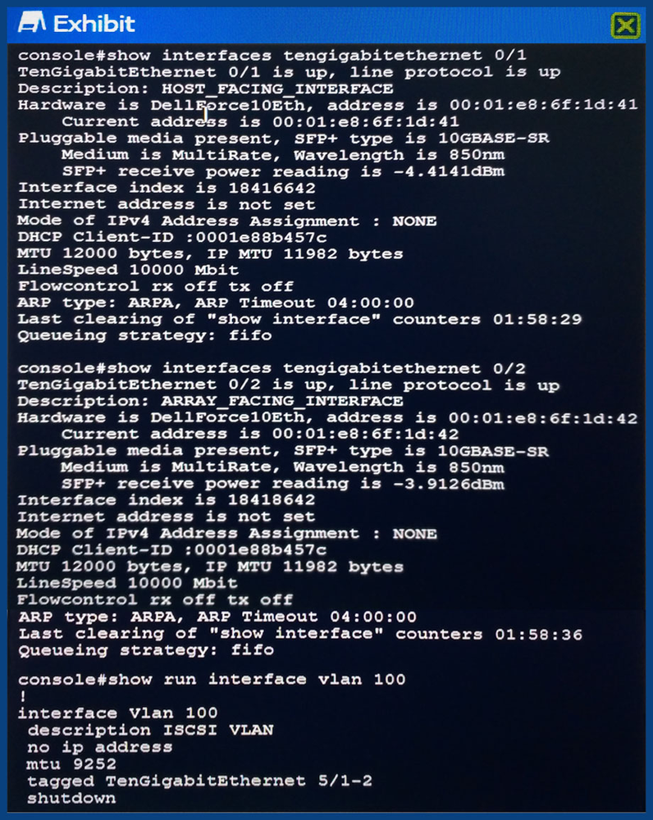Click the Interface index is 18416642 line
The height and width of the screenshot is (820, 653).
[167, 188]
